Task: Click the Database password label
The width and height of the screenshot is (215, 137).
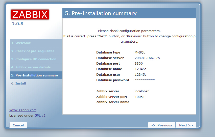Action: tap(113, 80)
